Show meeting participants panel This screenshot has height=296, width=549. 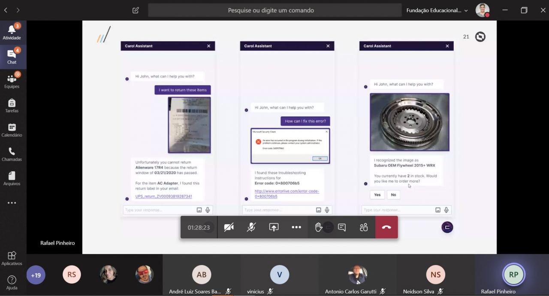(364, 227)
